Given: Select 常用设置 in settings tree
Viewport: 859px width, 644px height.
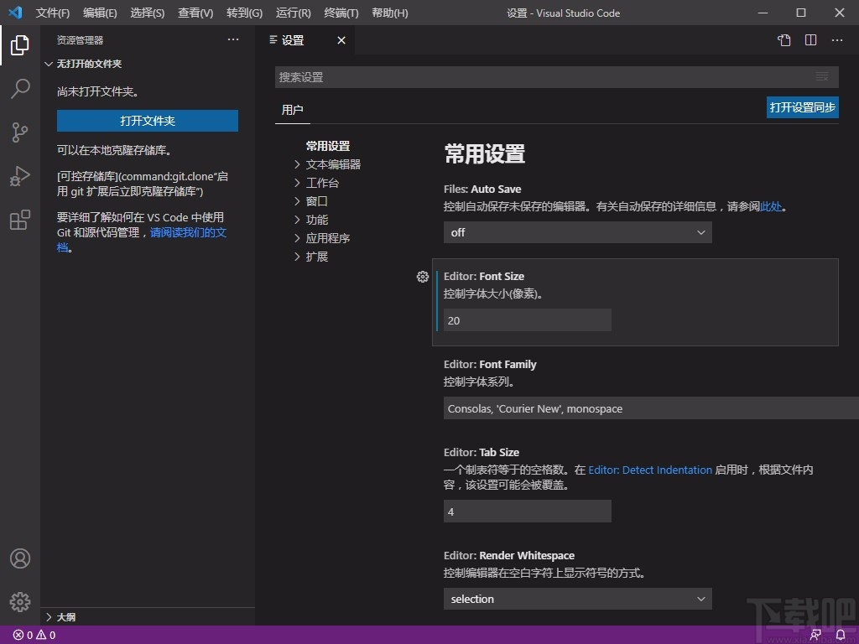Looking at the screenshot, I should click(328, 146).
